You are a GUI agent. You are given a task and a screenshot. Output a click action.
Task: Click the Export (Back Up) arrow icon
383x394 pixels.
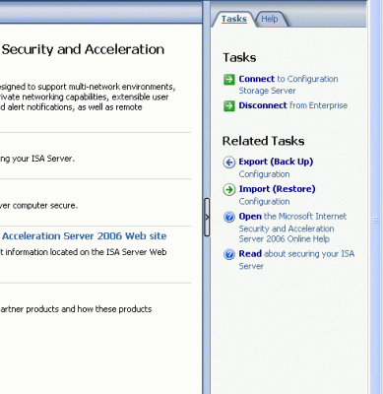229,163
